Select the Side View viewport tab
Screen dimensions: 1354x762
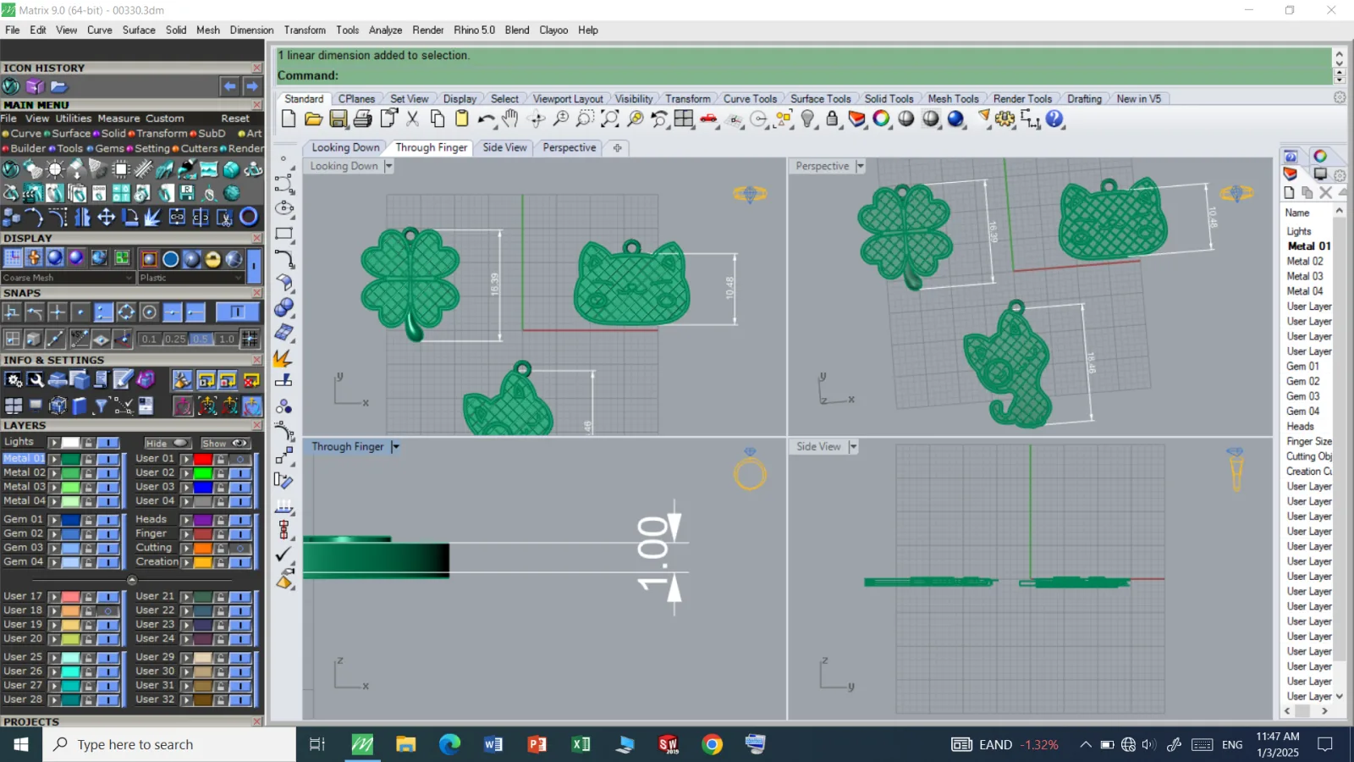504,147
